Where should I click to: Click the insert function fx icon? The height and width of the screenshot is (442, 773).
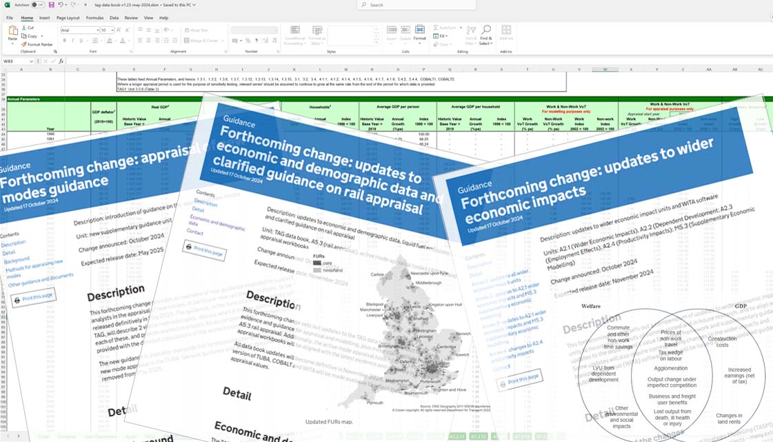(61, 61)
